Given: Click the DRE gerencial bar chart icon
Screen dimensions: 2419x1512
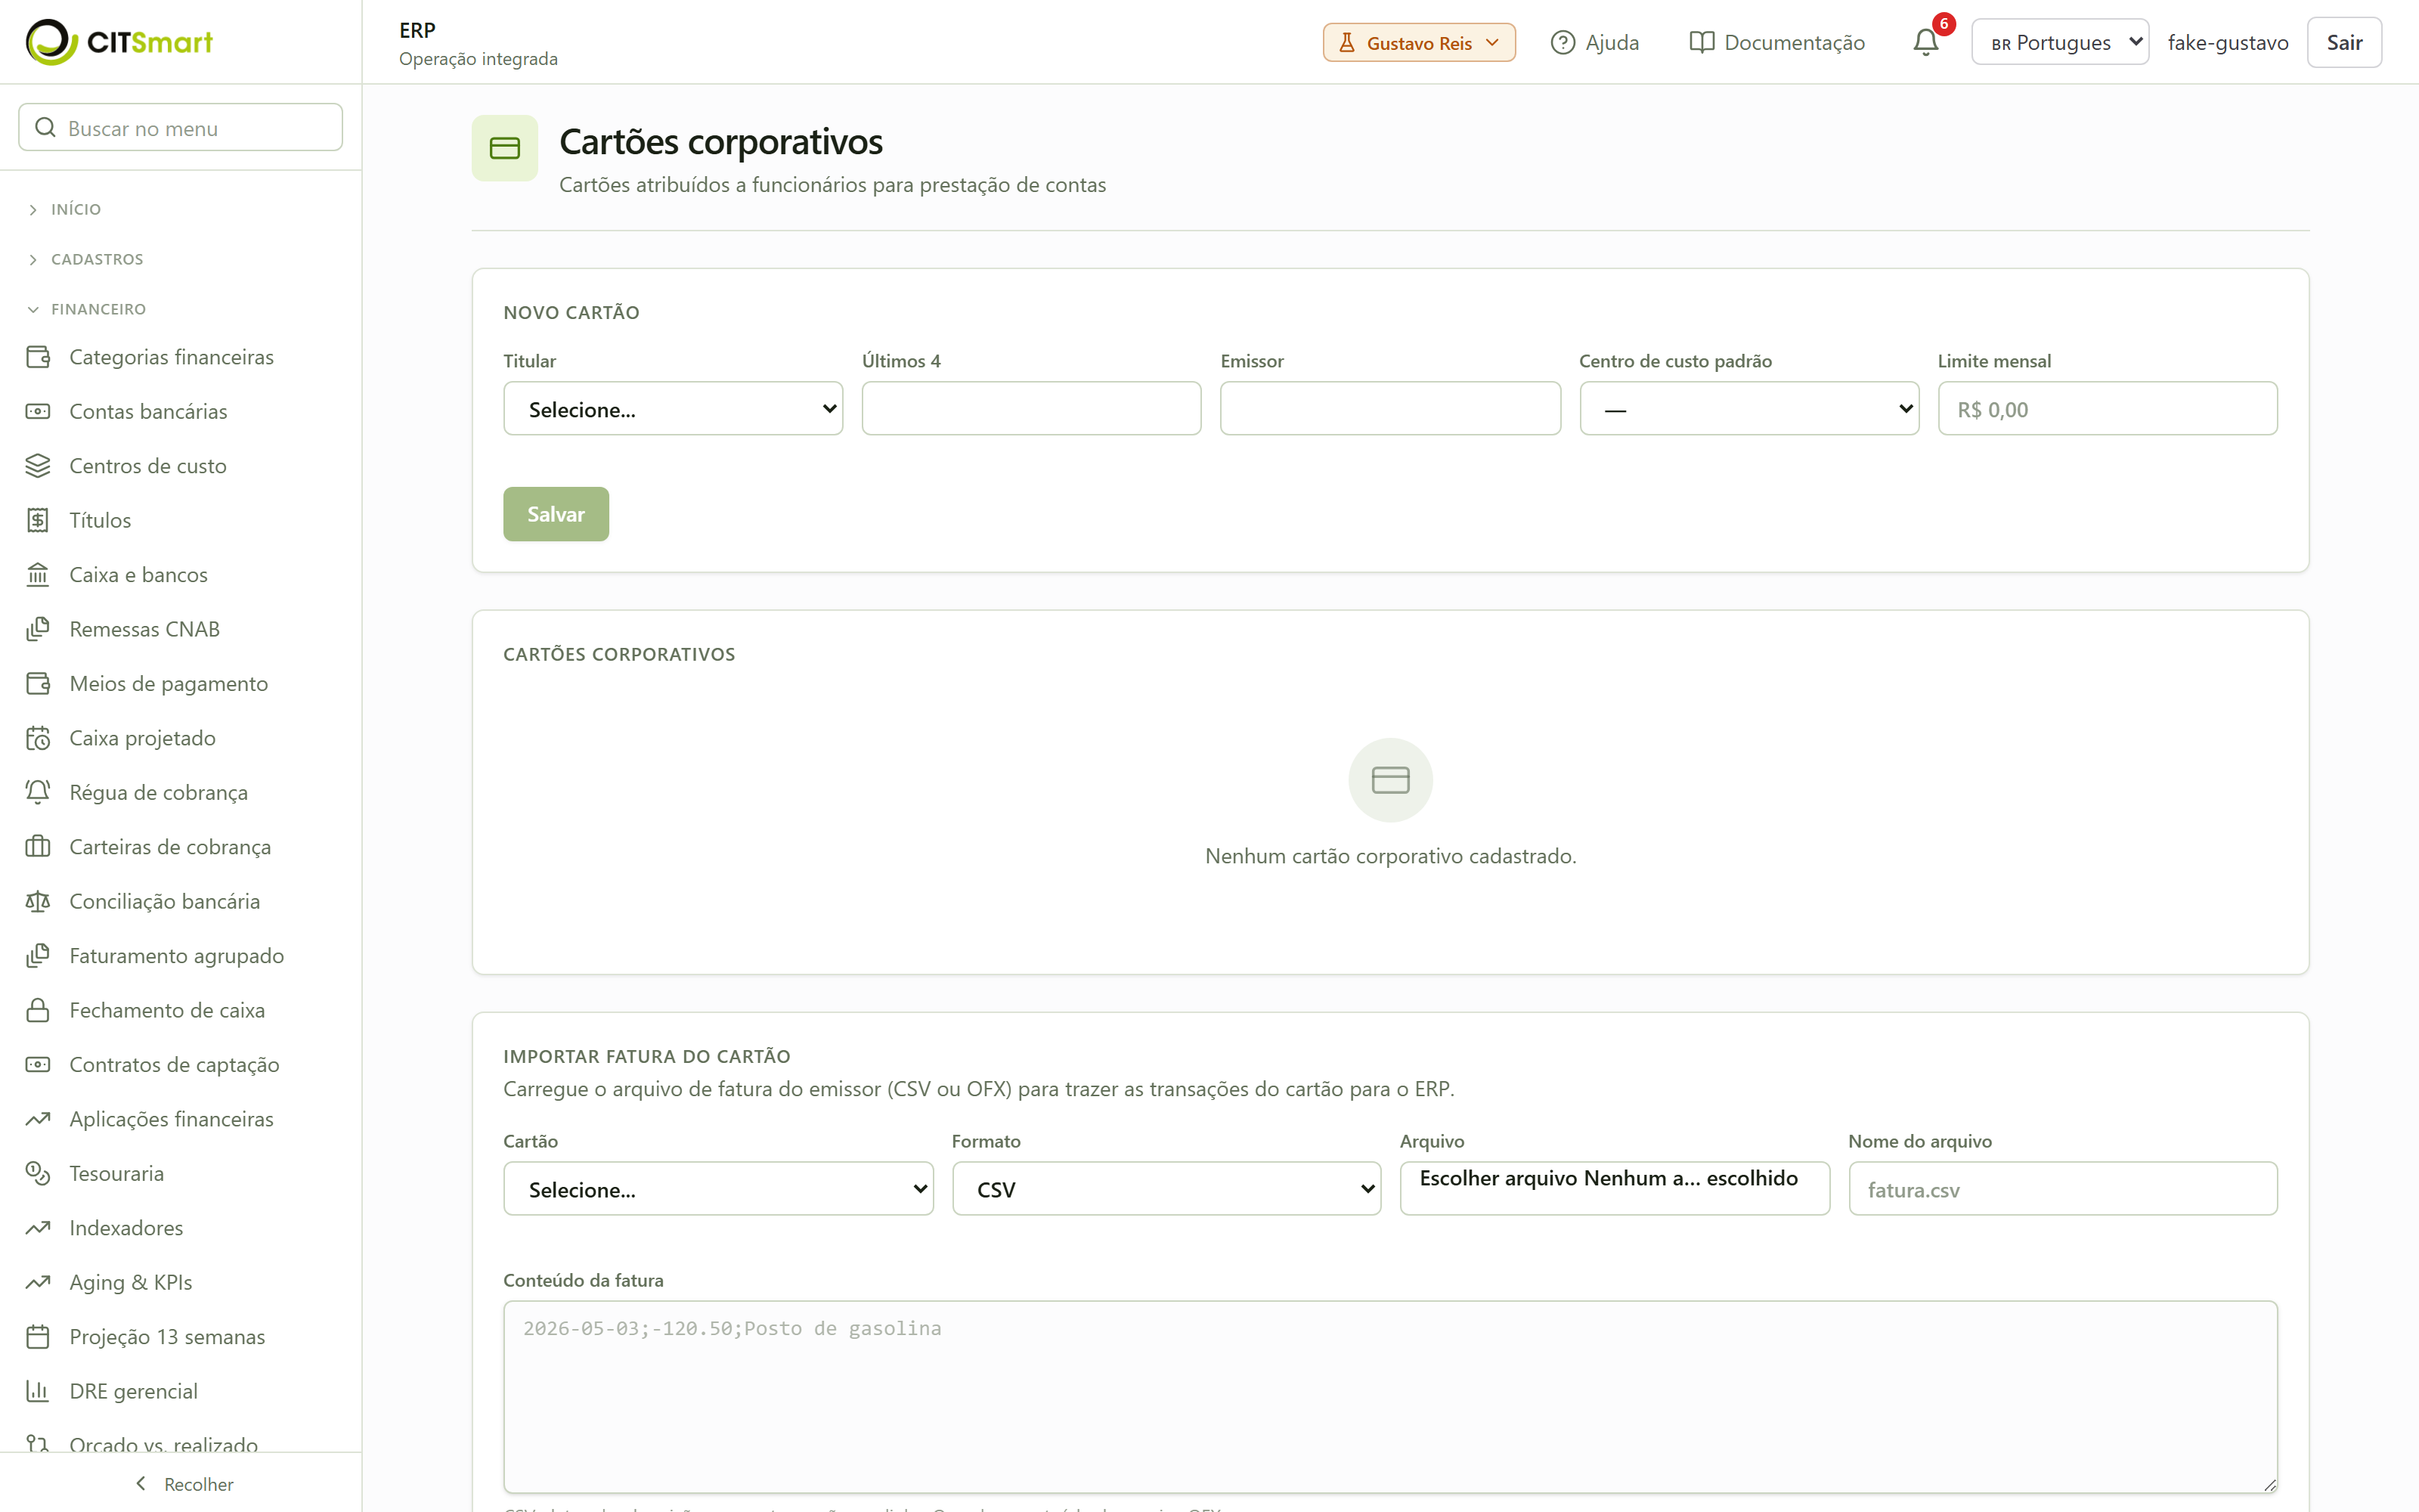Looking at the screenshot, I should pos(38,1391).
